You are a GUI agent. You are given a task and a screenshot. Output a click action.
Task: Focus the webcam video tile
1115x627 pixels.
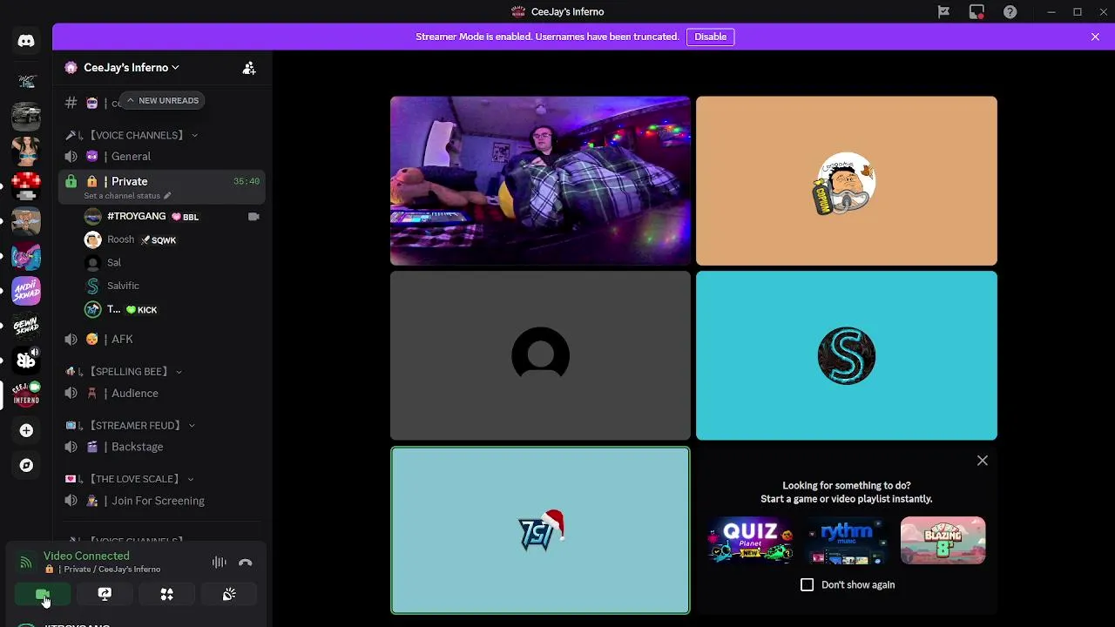[540, 180]
